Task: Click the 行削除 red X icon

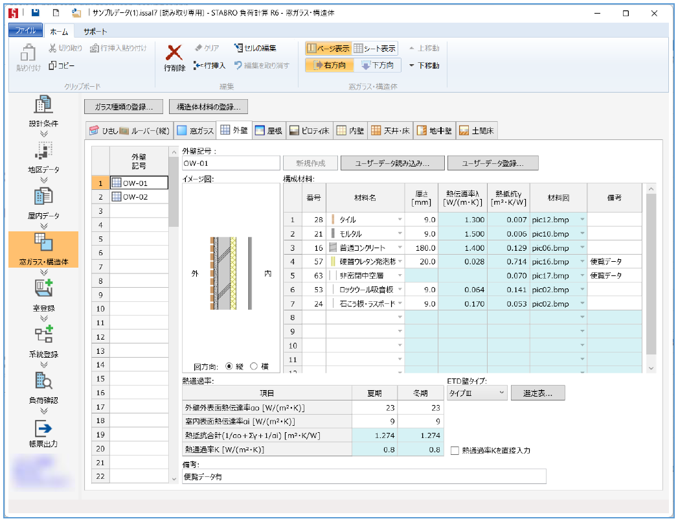Action: pyautogui.click(x=174, y=53)
